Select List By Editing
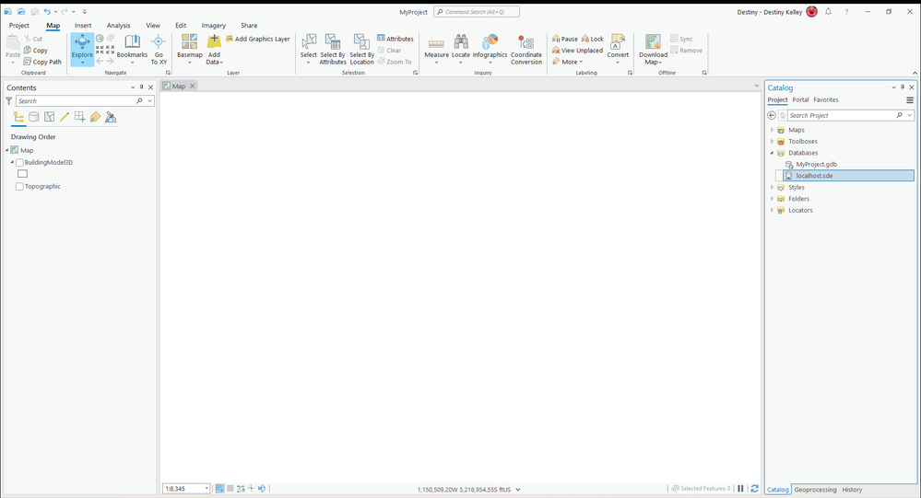Image resolution: width=921 pixels, height=498 pixels. [x=65, y=117]
